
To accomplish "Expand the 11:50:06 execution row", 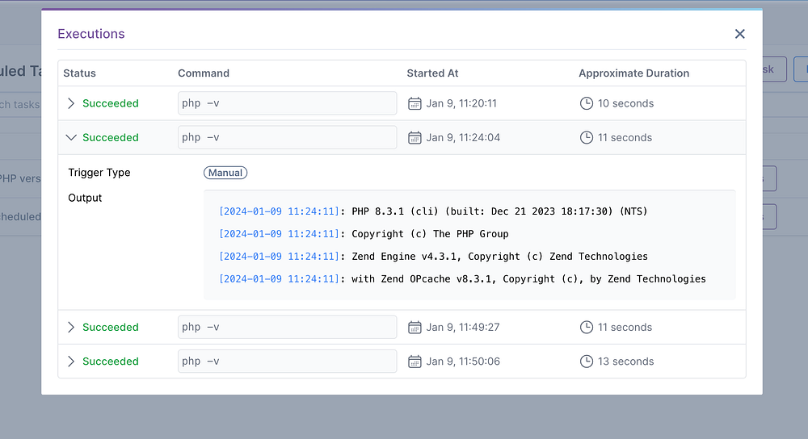I will coord(71,362).
